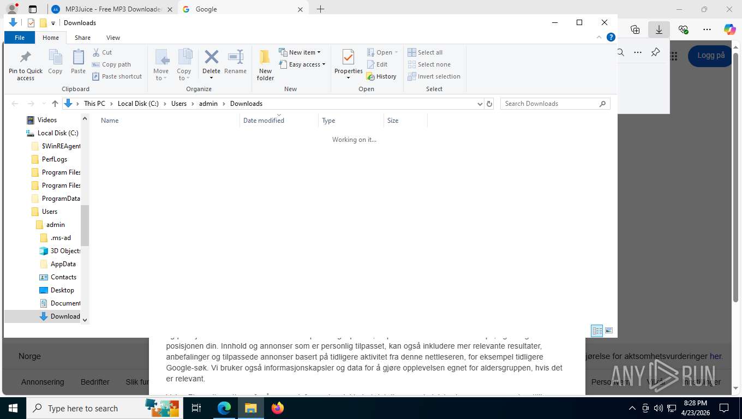Click pin icon in Edge downloads panel
The image size is (742, 419).
point(655,52)
